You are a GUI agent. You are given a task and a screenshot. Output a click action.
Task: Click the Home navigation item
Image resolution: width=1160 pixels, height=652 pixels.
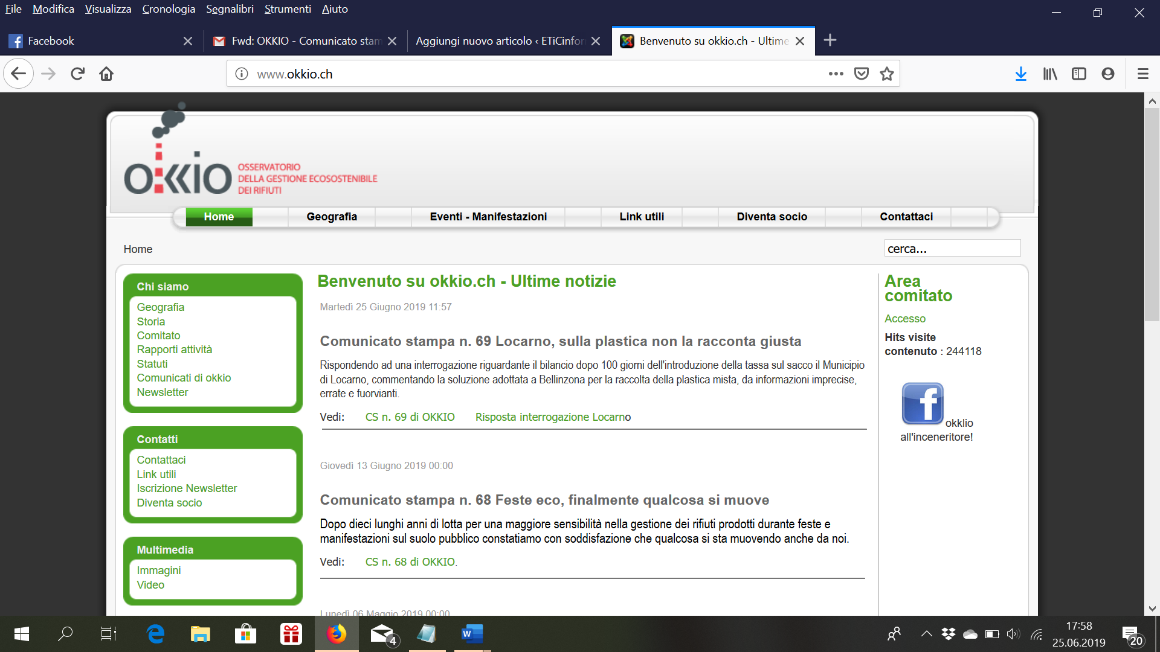pos(219,217)
